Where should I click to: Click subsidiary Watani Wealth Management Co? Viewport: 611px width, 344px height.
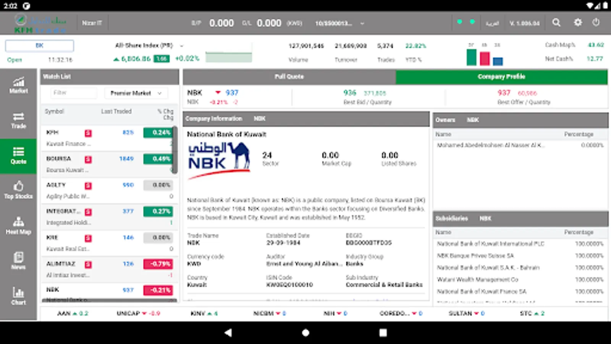(x=477, y=279)
